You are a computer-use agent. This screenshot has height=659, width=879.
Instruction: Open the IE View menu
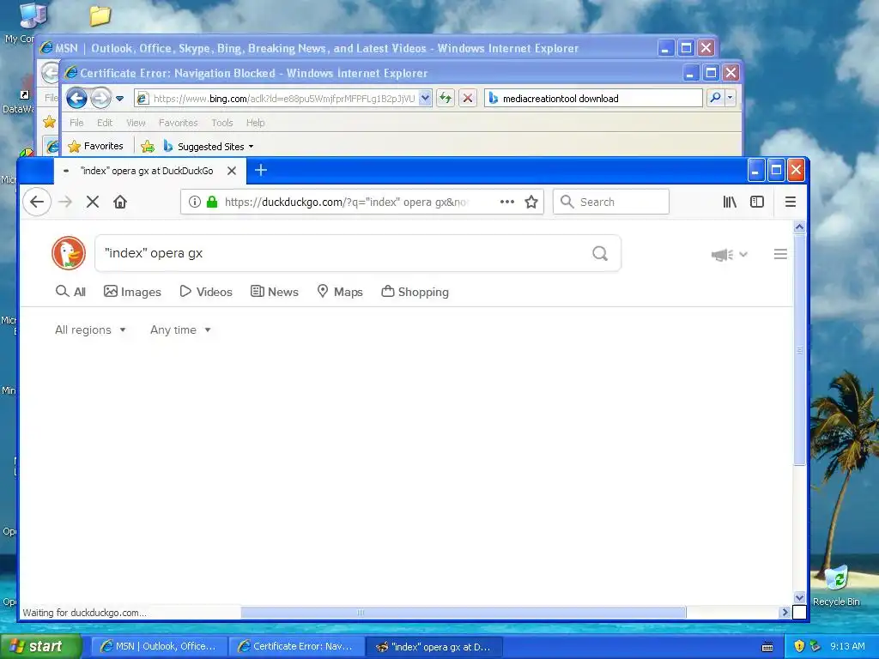[x=136, y=123]
